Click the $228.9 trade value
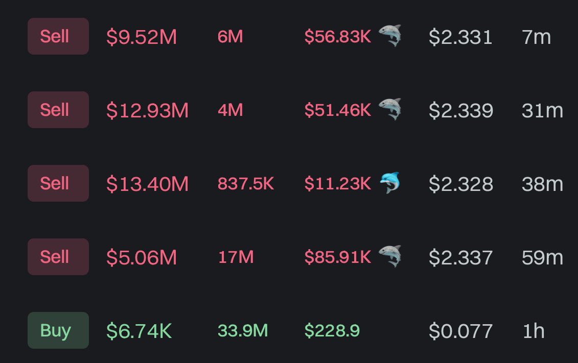This screenshot has height=363, width=578. pos(332,331)
